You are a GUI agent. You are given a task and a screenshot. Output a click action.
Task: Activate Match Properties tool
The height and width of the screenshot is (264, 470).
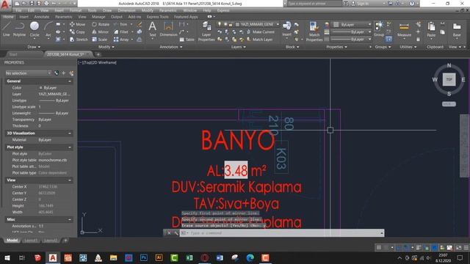tap(314, 32)
